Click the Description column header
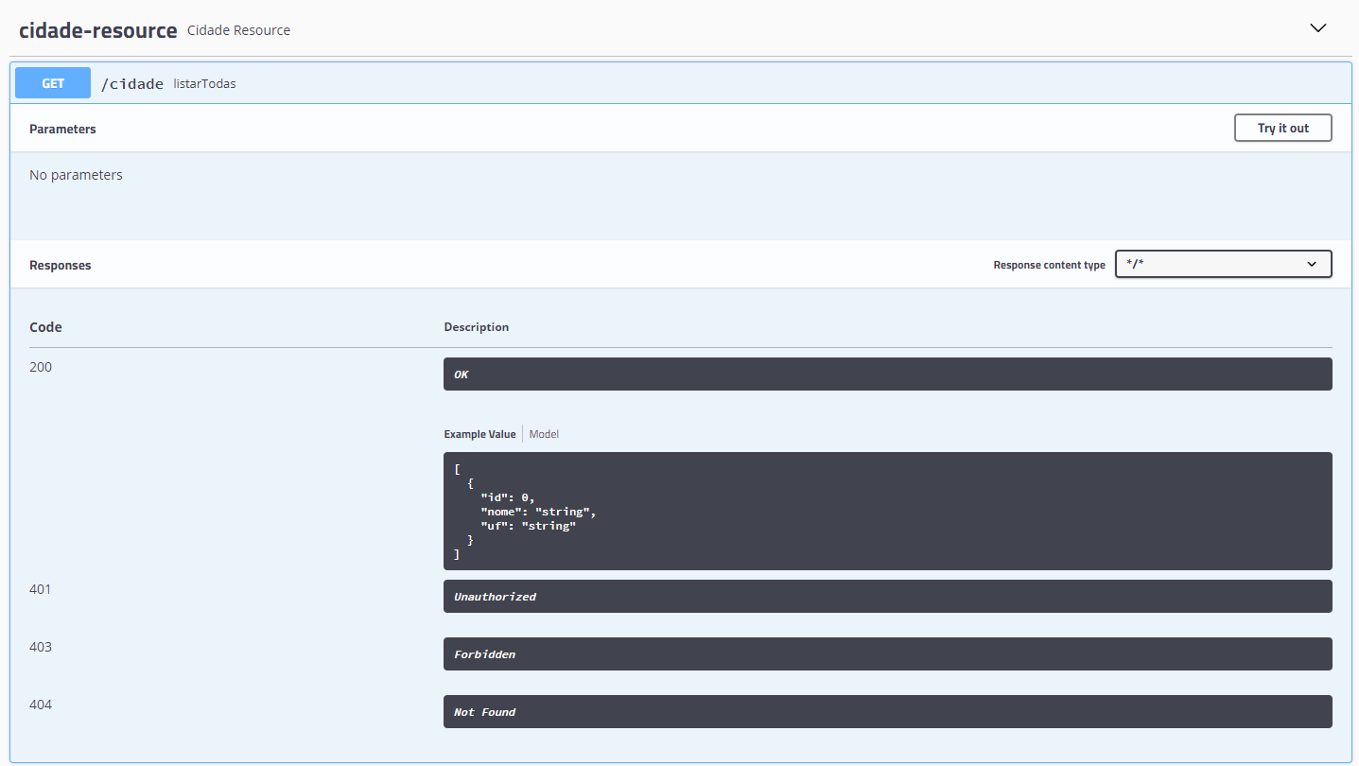The height and width of the screenshot is (766, 1359). coord(476,326)
